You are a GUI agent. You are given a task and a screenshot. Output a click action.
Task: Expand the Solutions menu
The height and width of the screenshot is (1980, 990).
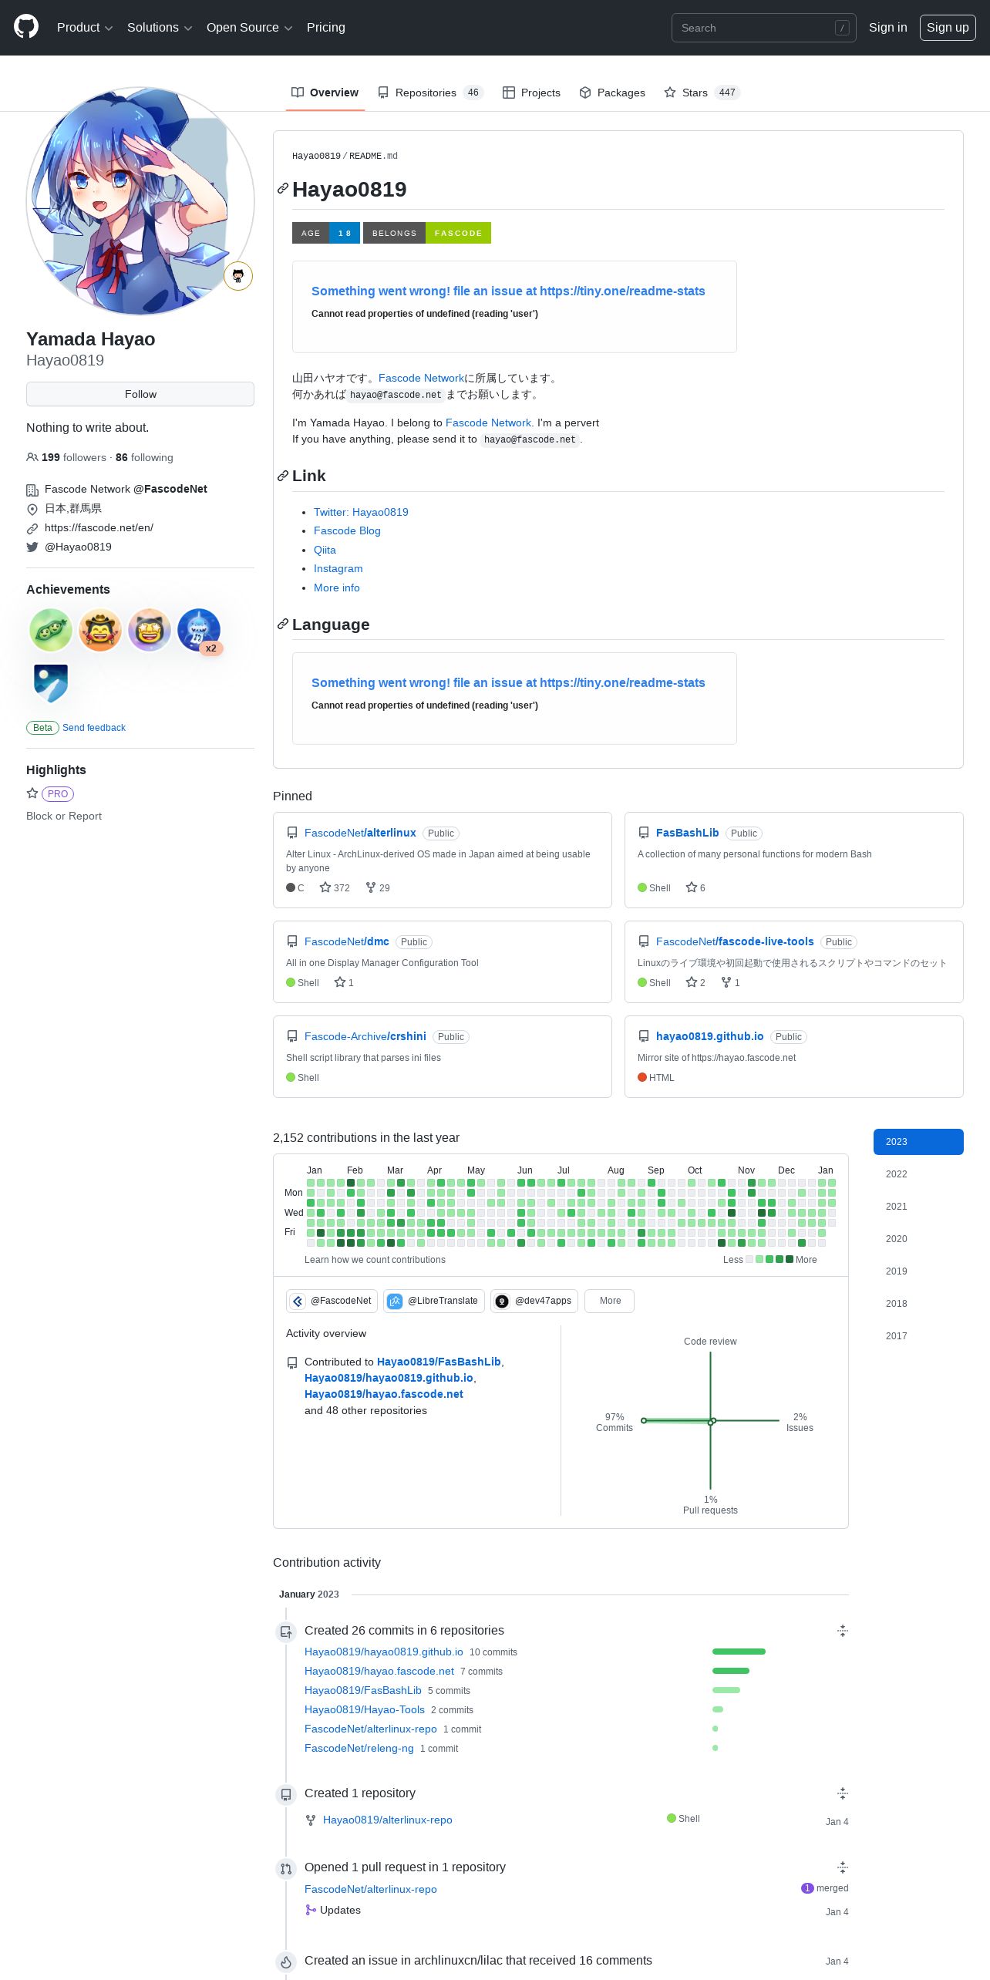point(160,28)
